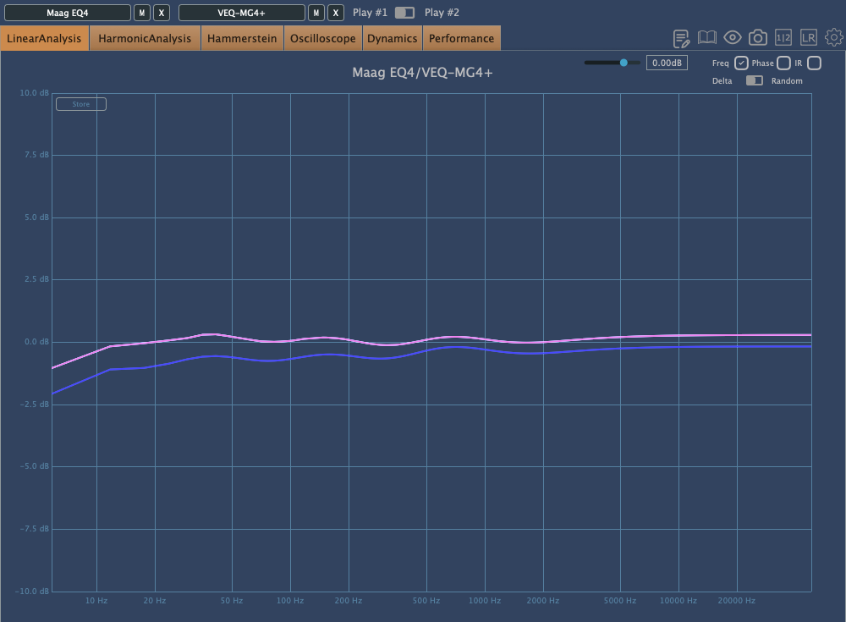Screen dimensions: 846x622
Task: Remove Maag EQ4 plugin with X
Action: [x=162, y=13]
